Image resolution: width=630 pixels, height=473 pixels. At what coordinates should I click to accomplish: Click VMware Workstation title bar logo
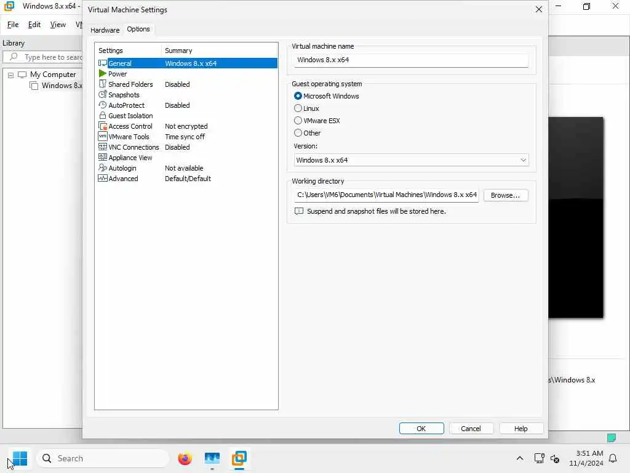9,6
